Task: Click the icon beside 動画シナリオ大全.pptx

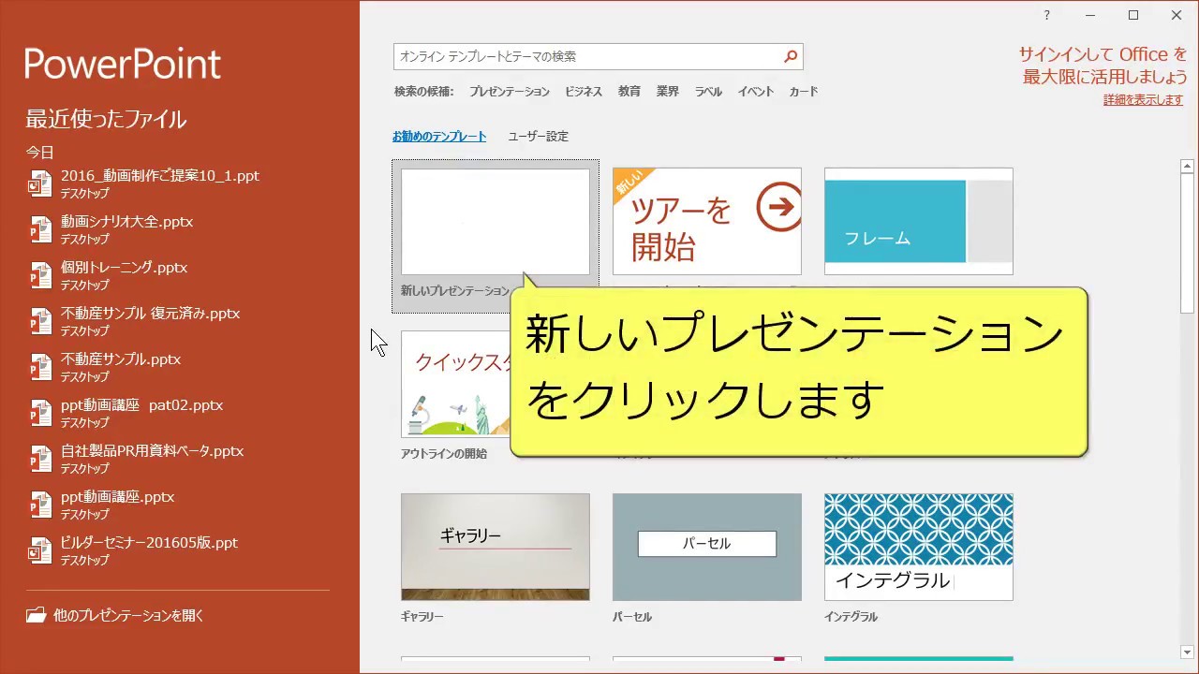Action: [39, 229]
